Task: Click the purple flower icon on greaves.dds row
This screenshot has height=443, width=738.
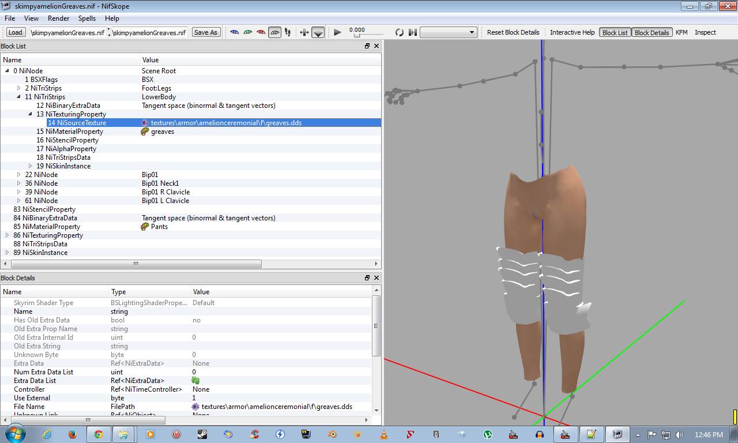Action: click(145, 123)
